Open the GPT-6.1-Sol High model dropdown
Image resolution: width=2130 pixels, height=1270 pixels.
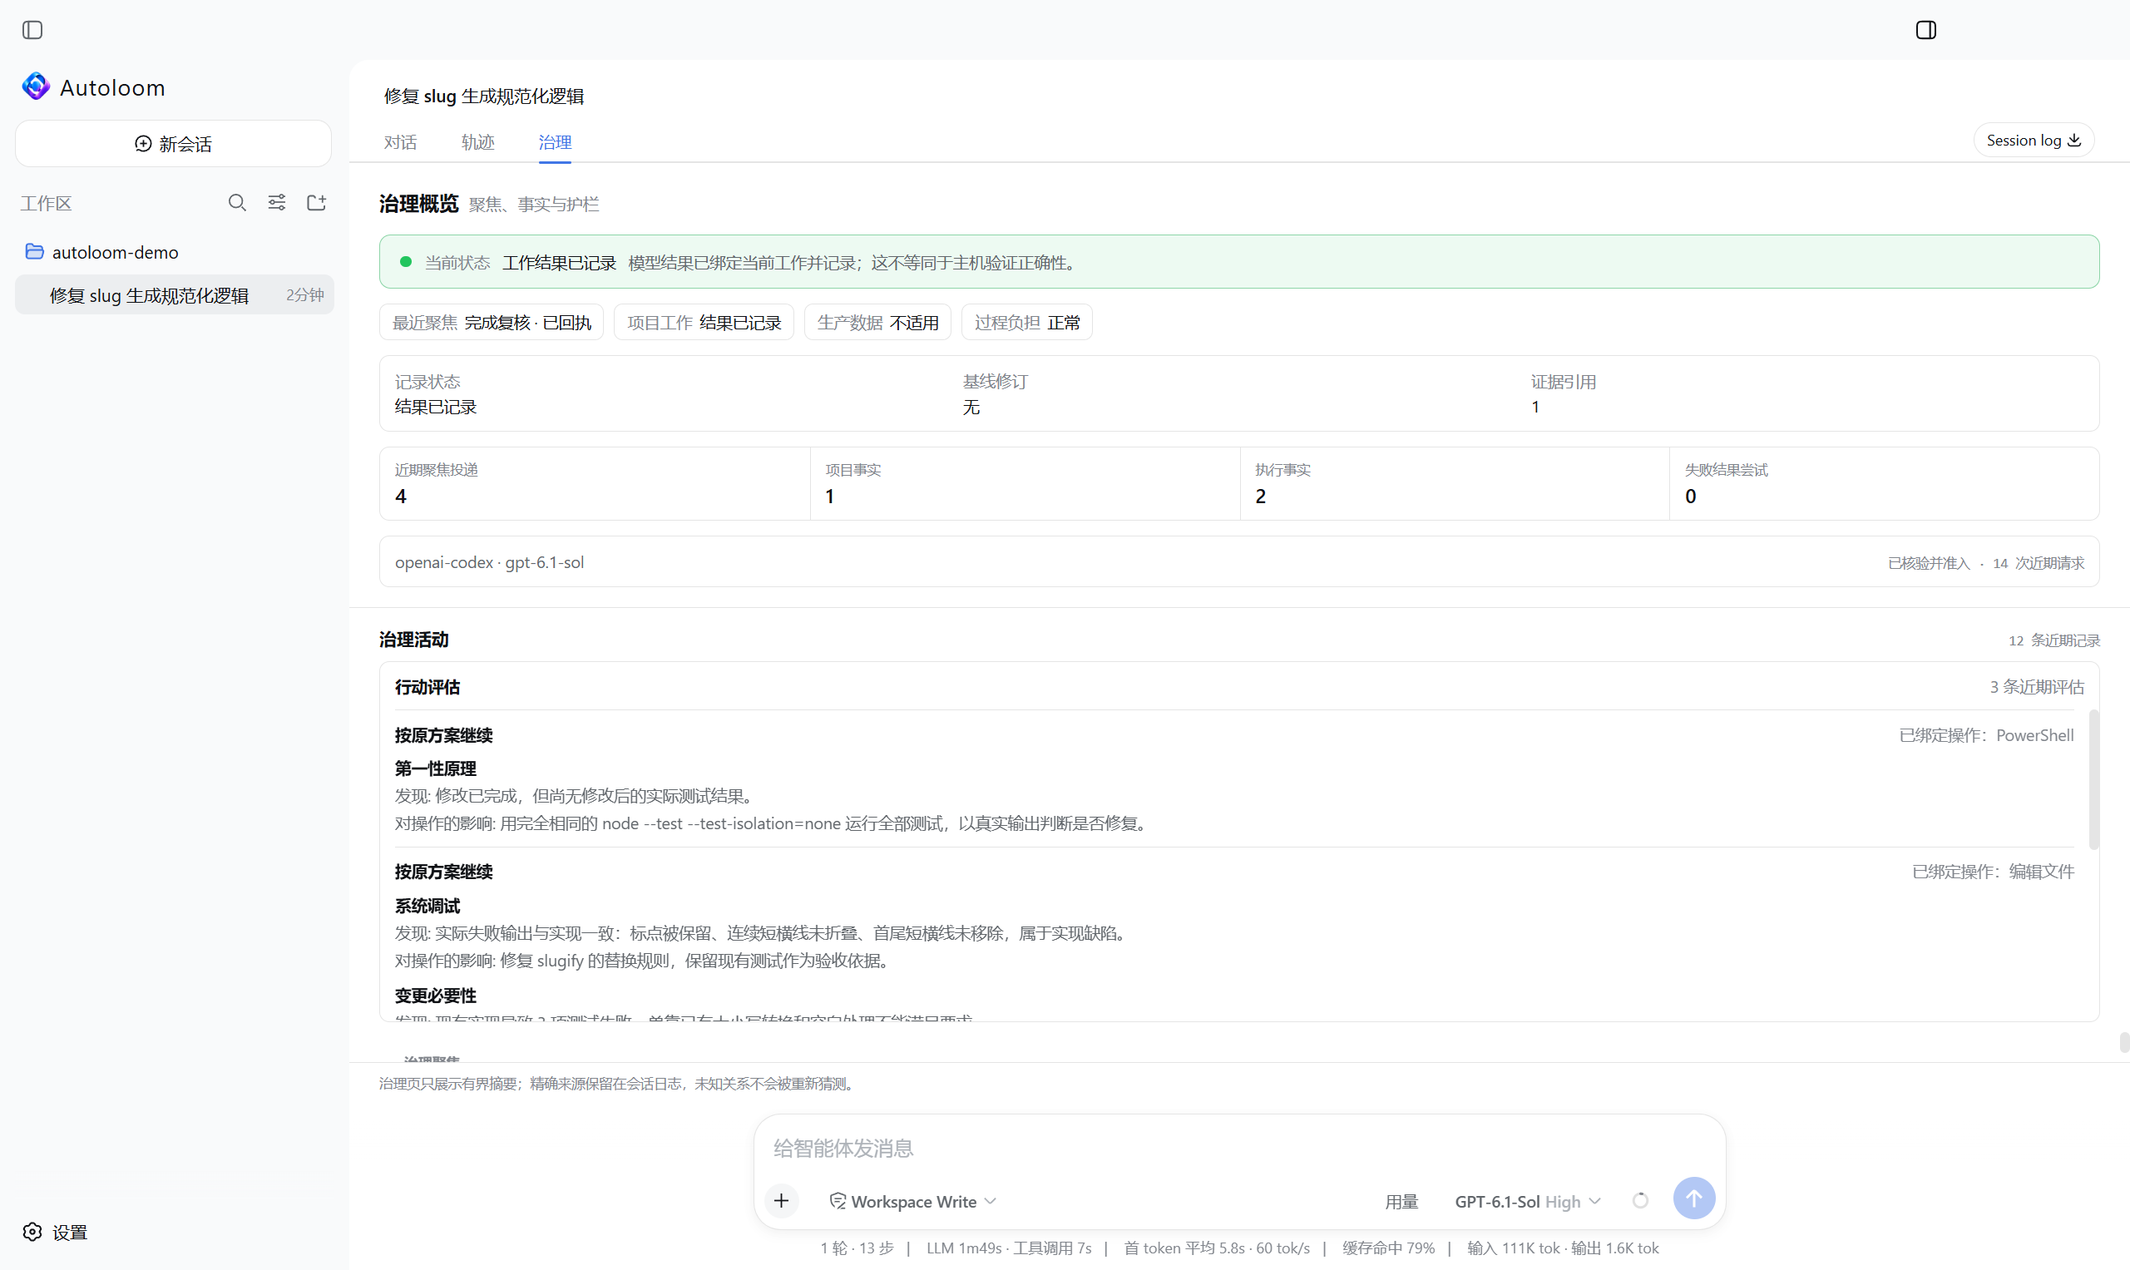coord(1528,1202)
